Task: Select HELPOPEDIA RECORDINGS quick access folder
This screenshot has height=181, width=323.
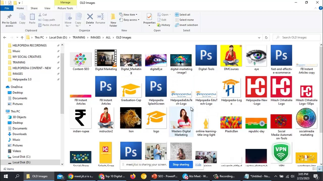Action: coord(30,46)
